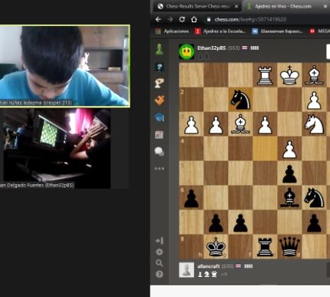
Task: Open the Learn graduation cap icon
Action: point(160,117)
